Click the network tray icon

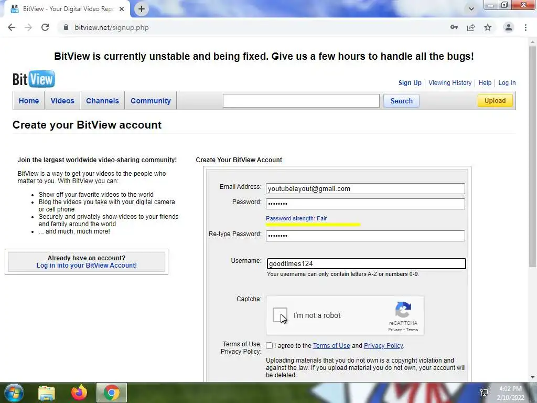[x=484, y=393]
